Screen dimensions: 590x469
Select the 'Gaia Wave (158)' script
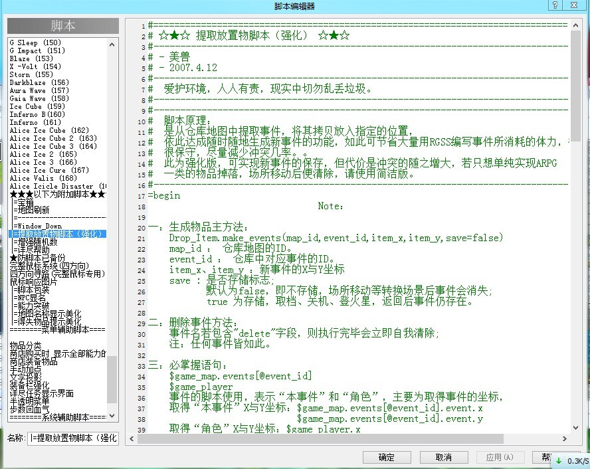(x=39, y=98)
